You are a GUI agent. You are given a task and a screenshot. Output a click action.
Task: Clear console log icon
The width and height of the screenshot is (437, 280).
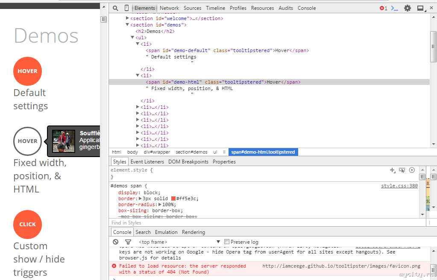point(115,242)
